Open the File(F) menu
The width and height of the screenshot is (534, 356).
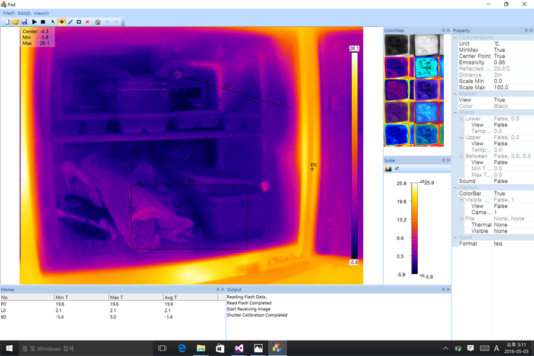point(9,13)
